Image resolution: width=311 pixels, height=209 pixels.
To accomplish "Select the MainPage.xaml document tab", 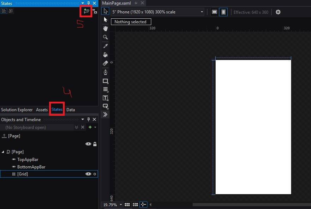I will pos(116,3).
